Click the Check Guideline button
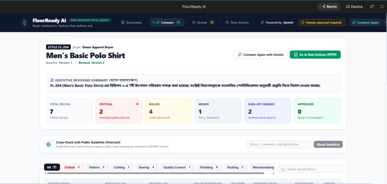The width and height of the screenshot is (387, 184). (328, 144)
